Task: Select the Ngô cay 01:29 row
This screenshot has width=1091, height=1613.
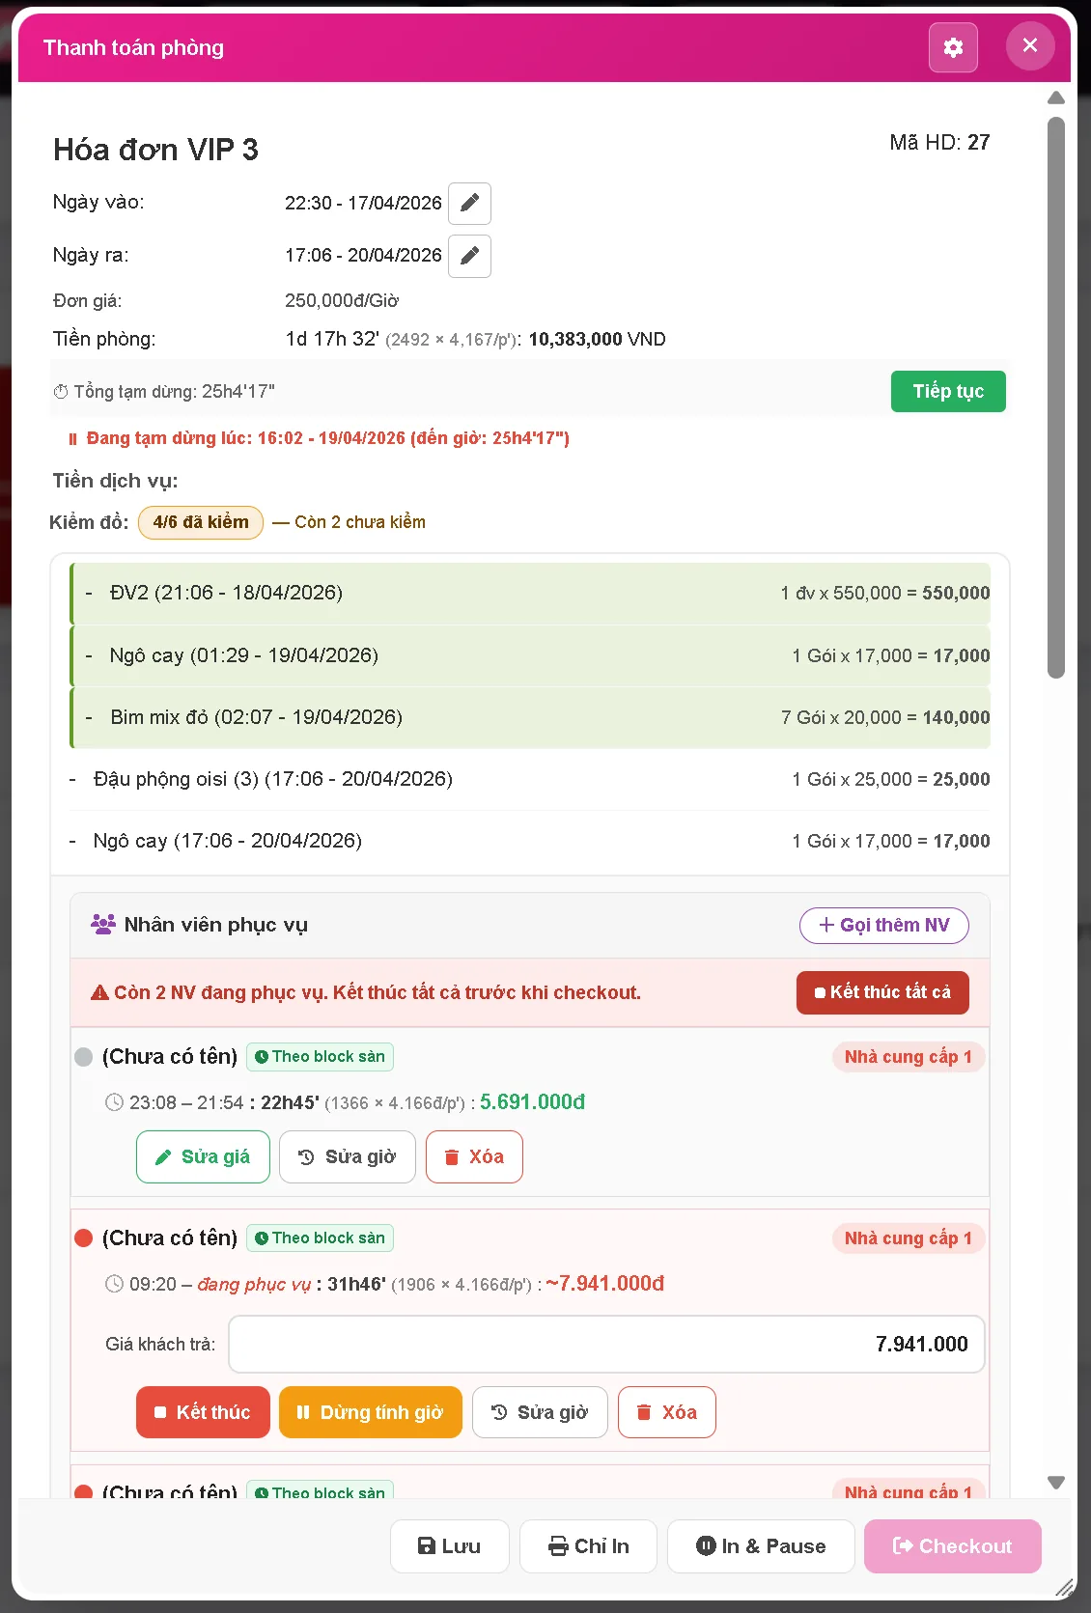Action: (530, 655)
